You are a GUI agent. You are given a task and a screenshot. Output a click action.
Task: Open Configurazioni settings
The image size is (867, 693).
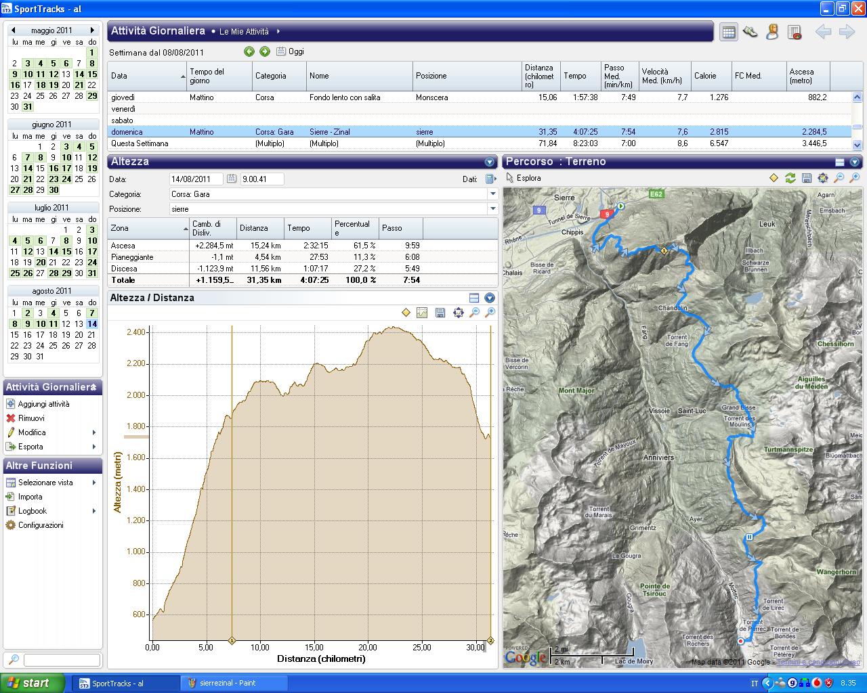41,525
